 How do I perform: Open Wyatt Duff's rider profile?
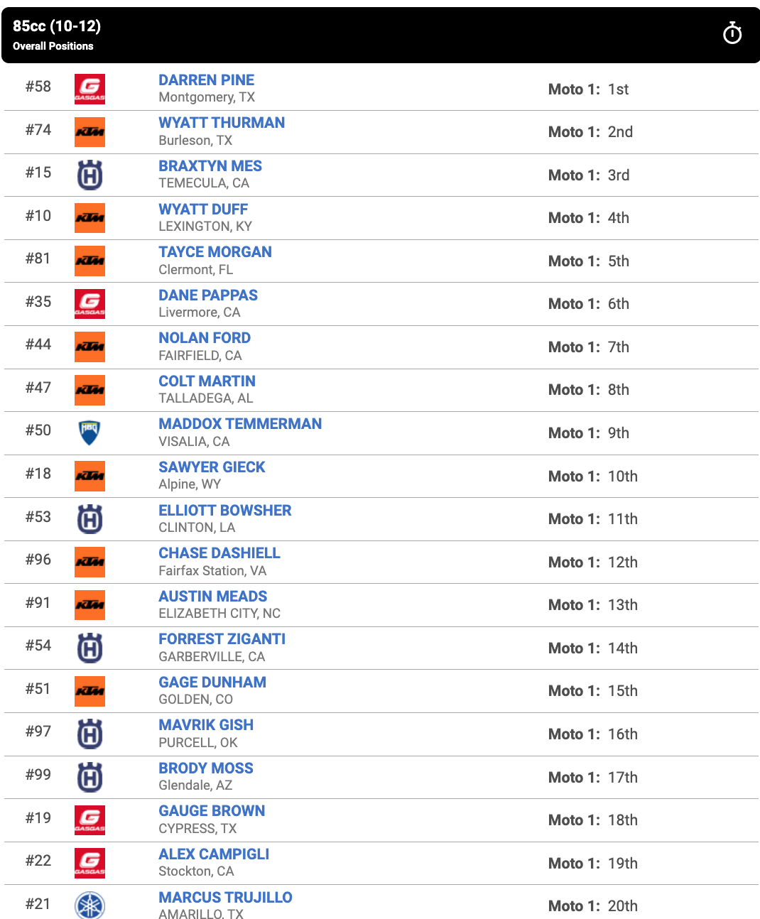[203, 209]
